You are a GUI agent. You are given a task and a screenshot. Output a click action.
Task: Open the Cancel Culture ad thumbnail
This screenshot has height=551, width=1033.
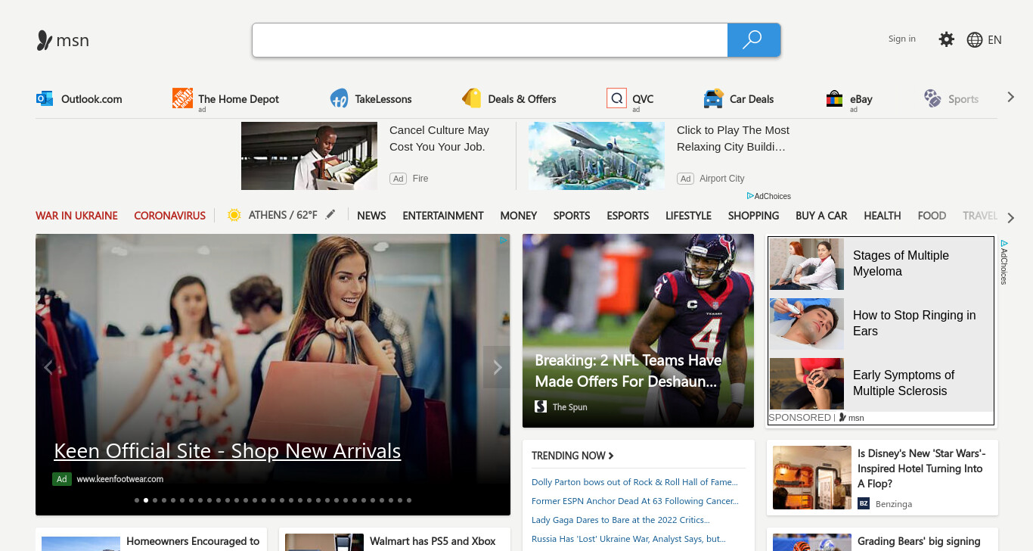[309, 156]
